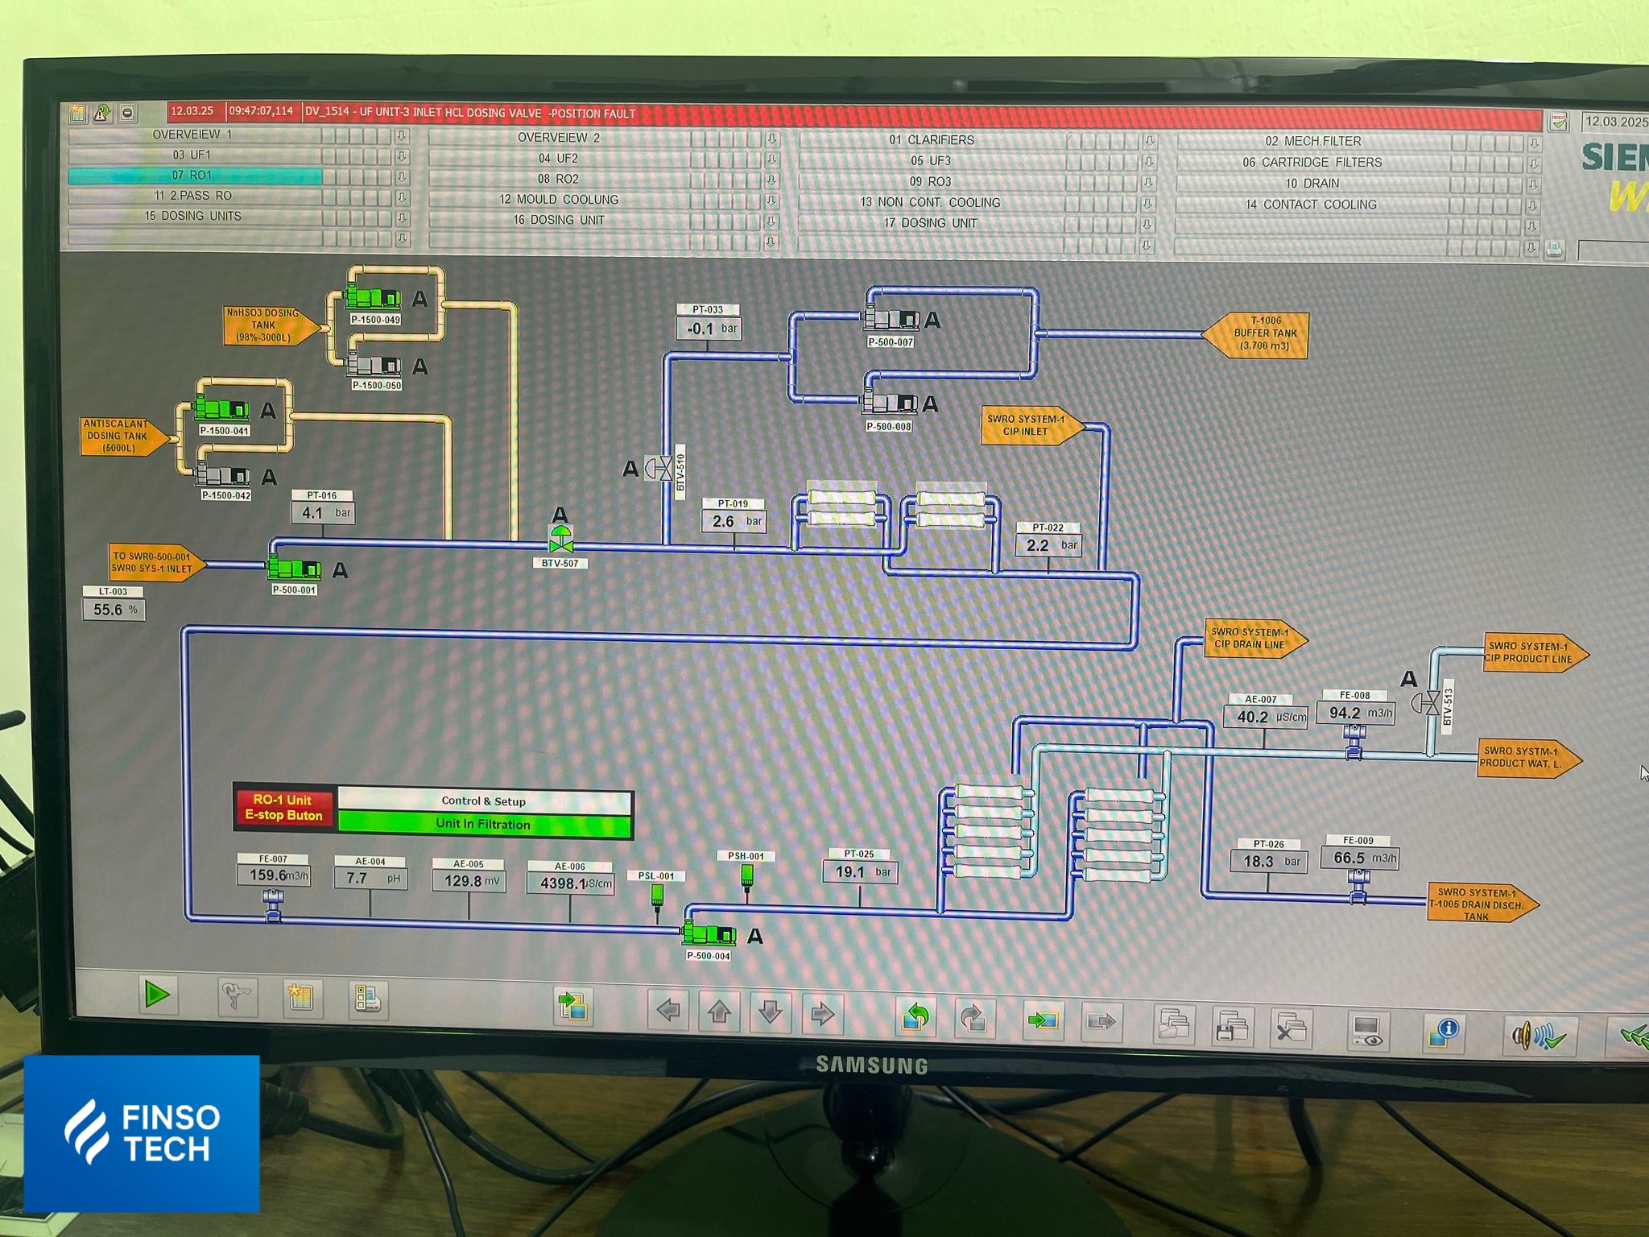
Task: Click the password keys icon
Action: (238, 997)
